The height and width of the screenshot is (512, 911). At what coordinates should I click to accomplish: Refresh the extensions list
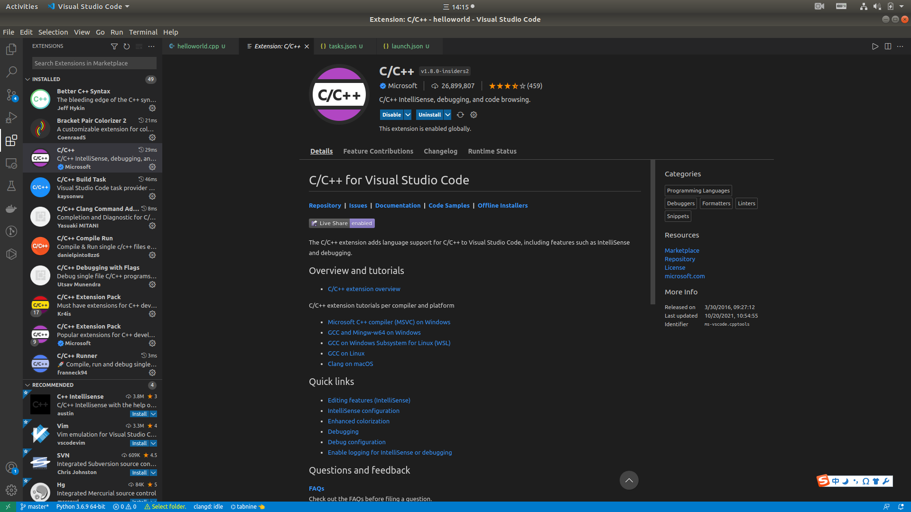click(127, 46)
